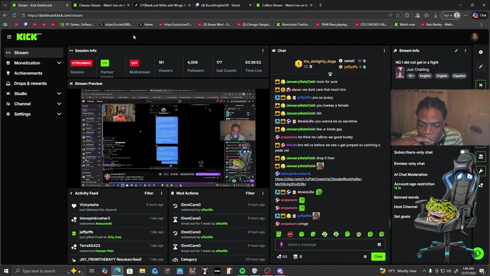The width and height of the screenshot is (490, 276).
Task: Click the wrench icon in right sidebar
Action: (x=481, y=171)
